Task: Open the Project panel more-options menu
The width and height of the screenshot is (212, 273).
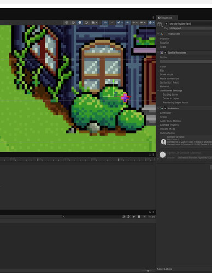Action: (153, 212)
